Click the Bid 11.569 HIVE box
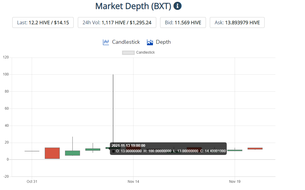 point(183,22)
